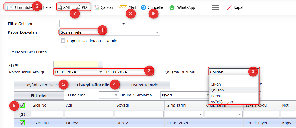Enable Raporu Dakikada Bir Yenile checkbox
This screenshot has width=296, height=128.
tap(63, 41)
